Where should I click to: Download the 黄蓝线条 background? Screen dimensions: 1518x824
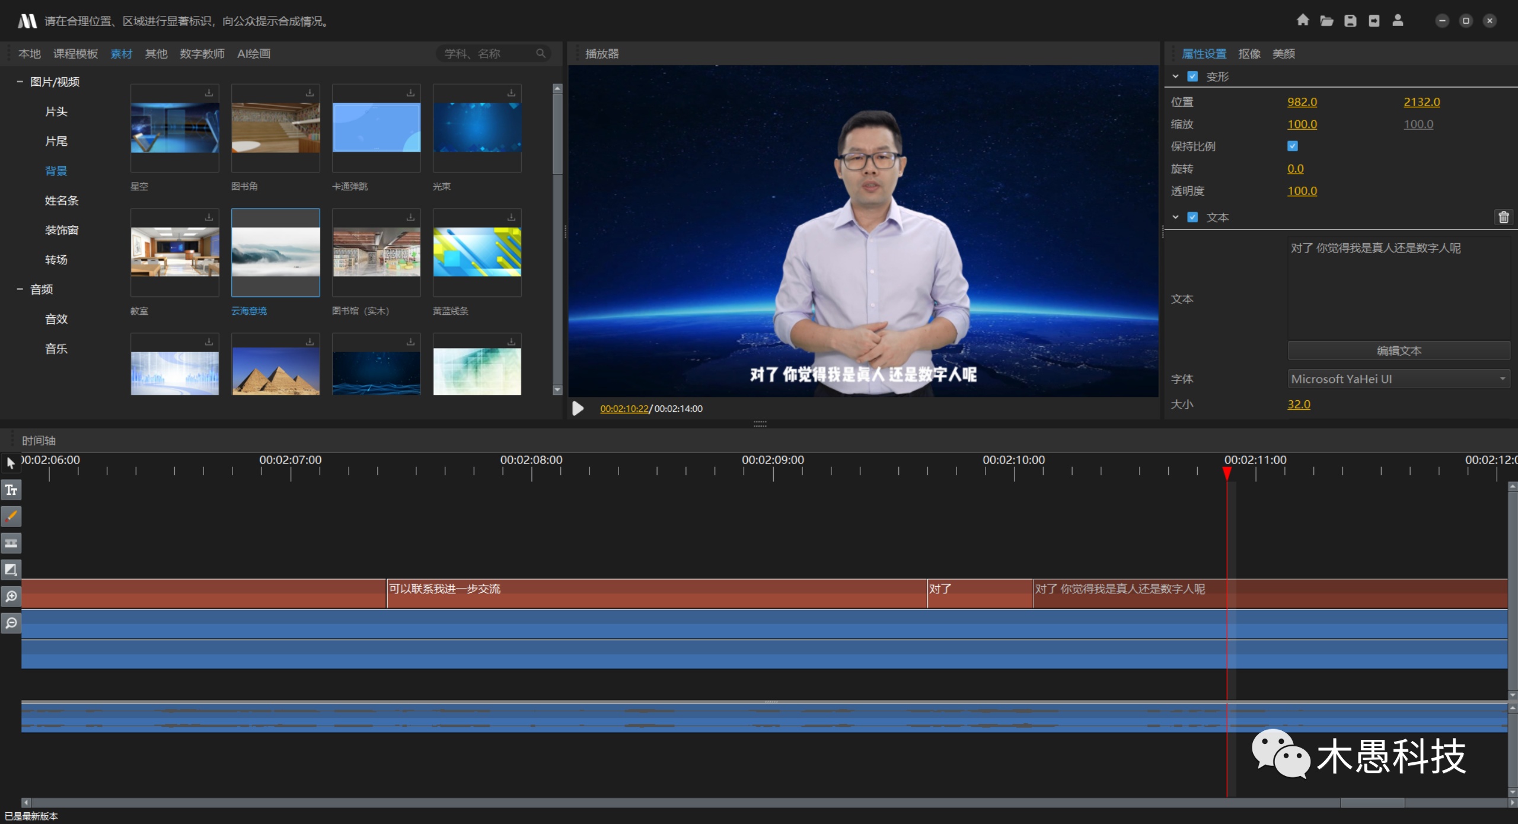click(x=511, y=218)
